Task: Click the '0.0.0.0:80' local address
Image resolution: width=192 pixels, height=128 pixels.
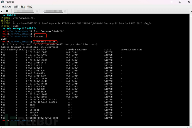Action: tap(35, 68)
